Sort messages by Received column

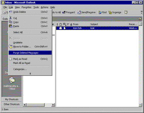133,24
